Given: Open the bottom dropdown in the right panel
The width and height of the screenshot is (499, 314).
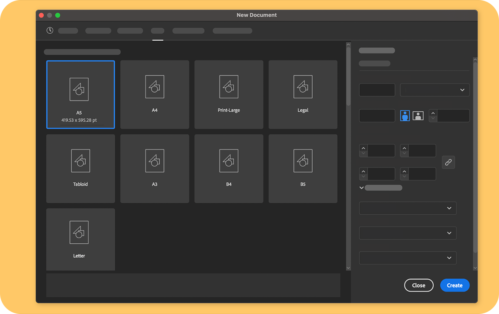Looking at the screenshot, I should (x=408, y=258).
